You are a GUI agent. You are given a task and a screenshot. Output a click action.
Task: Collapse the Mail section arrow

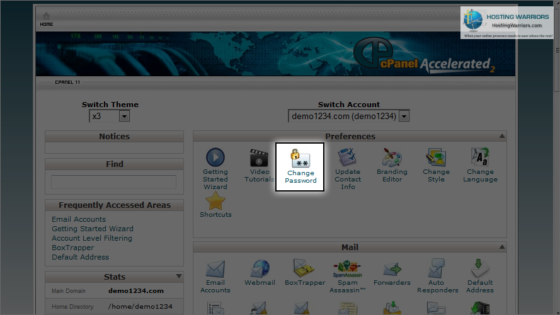pyautogui.click(x=502, y=247)
